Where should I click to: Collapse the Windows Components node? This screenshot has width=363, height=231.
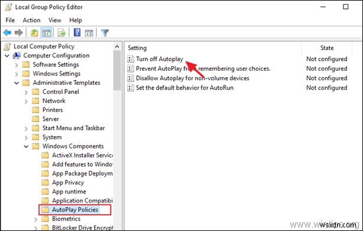26,147
